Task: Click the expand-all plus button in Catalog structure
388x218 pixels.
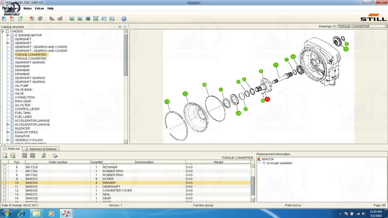Action: click(x=120, y=27)
